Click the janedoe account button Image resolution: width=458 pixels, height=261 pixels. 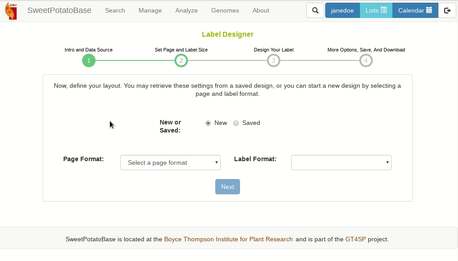(x=342, y=10)
